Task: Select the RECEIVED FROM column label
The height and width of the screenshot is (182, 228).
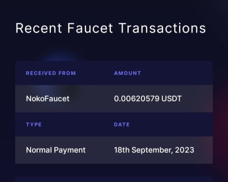Action: (51, 73)
